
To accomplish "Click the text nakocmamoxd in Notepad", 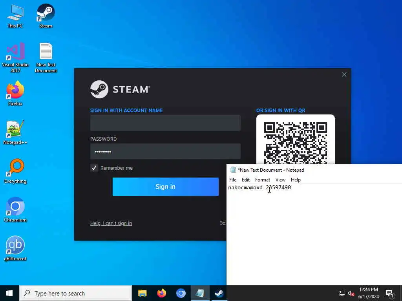I will pos(245,187).
